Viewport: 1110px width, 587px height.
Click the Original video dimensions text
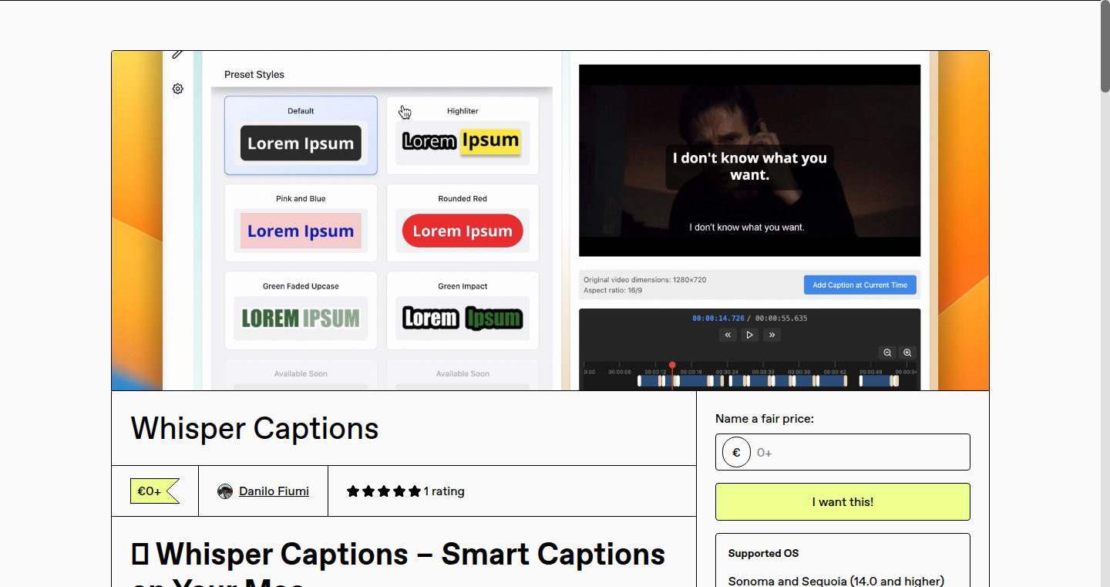[645, 280]
